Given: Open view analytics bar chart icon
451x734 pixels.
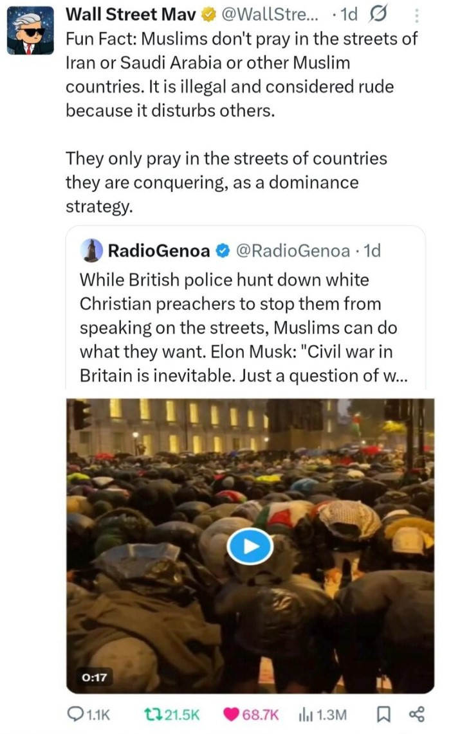Looking at the screenshot, I should point(304,714).
